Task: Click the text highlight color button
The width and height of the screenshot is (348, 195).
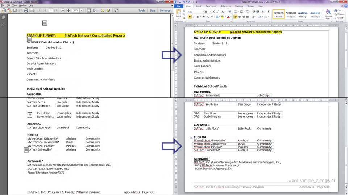Action: coord(222,17)
